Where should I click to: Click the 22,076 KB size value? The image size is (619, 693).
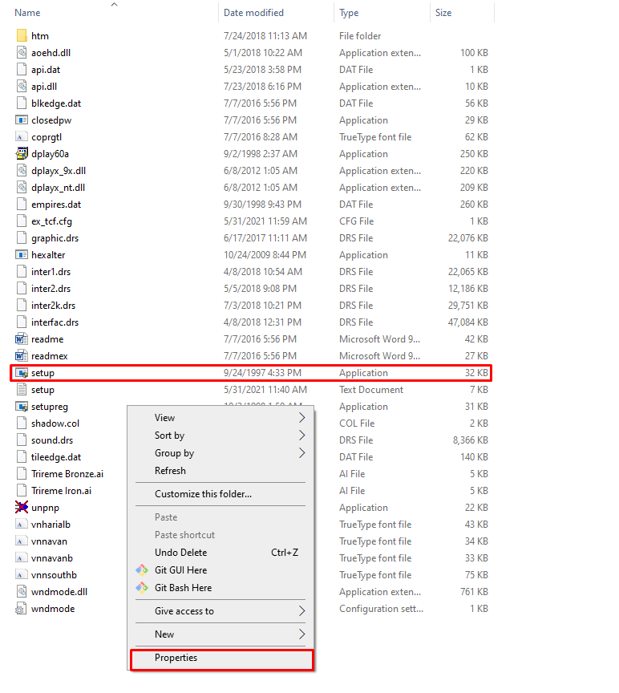click(468, 238)
